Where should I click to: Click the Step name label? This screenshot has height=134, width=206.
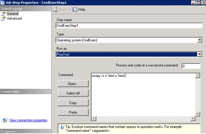(64, 20)
